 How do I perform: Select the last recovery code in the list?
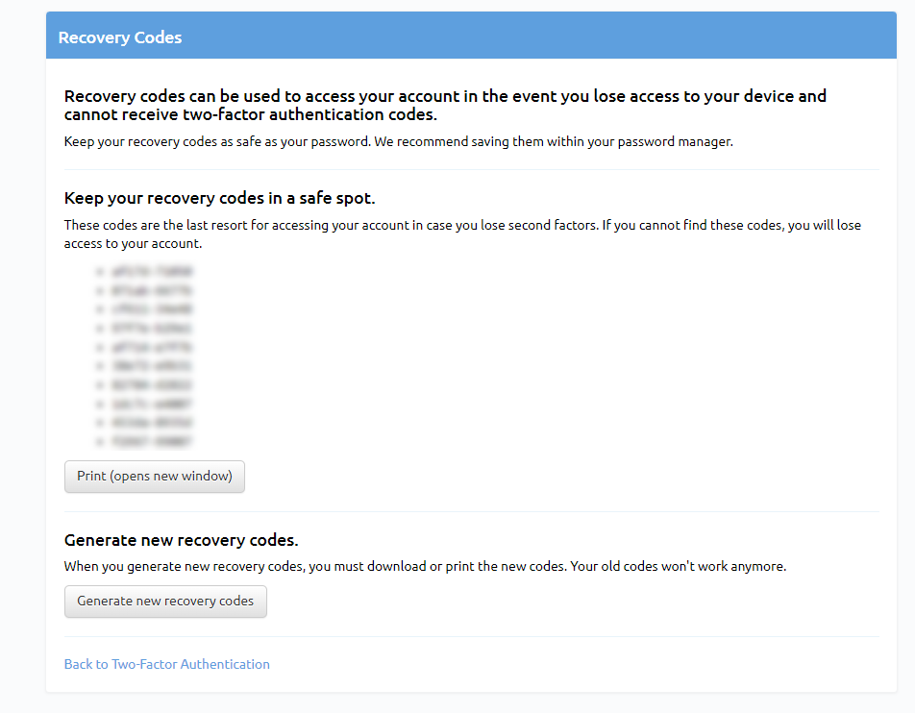(152, 442)
